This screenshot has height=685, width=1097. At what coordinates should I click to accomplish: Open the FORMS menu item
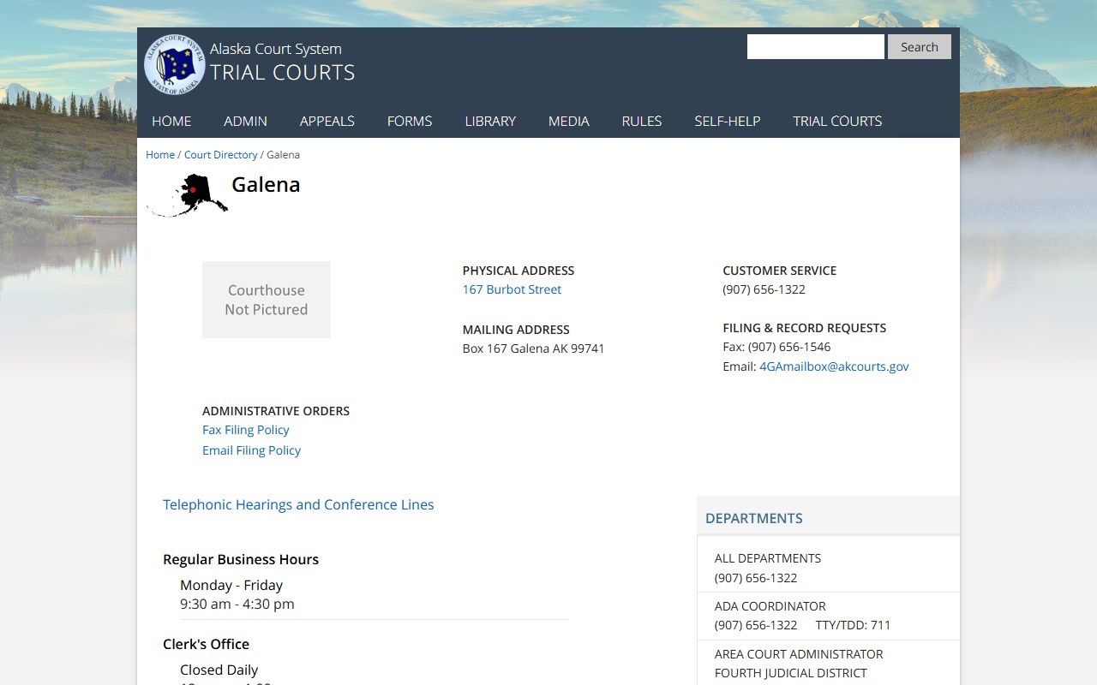410,121
